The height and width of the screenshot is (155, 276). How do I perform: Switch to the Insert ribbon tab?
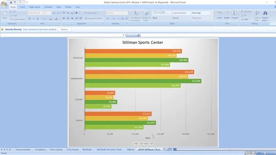22,7
